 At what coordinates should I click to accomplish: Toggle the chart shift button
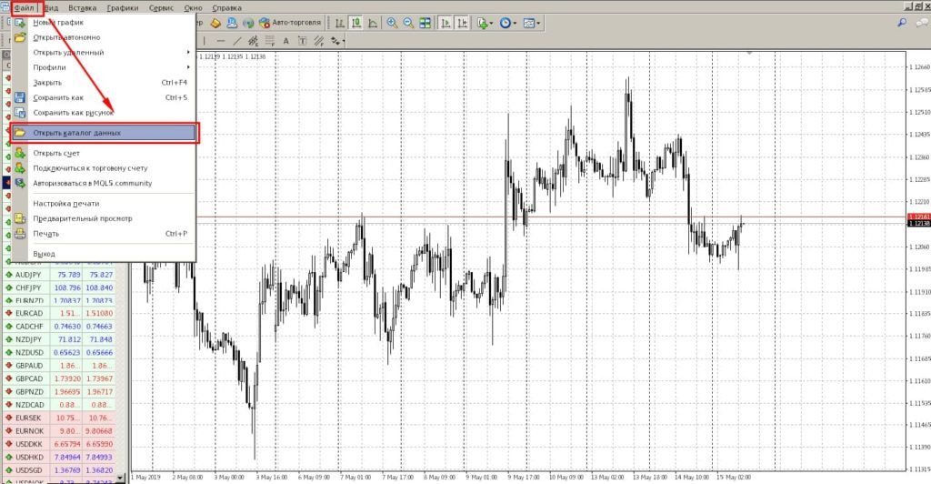[461, 23]
